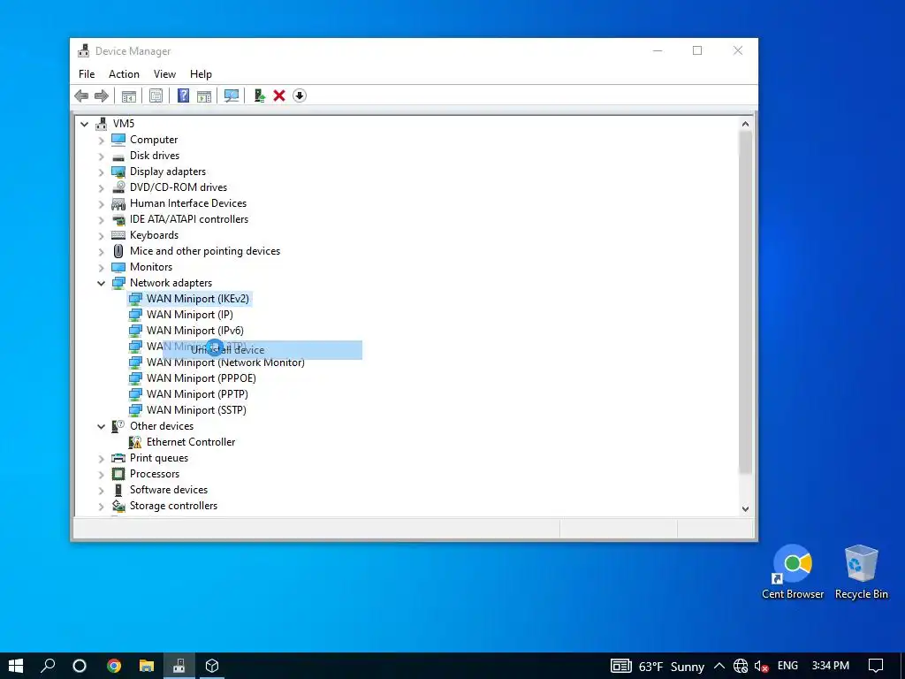
Task: Select WAN Miniport (IP) adapter
Action: [190, 315]
